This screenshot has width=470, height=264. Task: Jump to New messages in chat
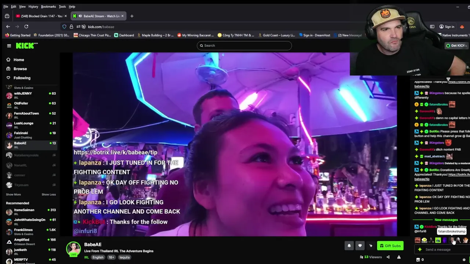(x=446, y=220)
